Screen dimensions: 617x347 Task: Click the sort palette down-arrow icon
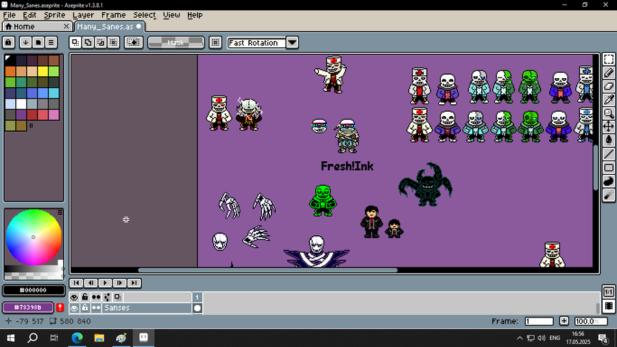pyautogui.click(x=25, y=43)
